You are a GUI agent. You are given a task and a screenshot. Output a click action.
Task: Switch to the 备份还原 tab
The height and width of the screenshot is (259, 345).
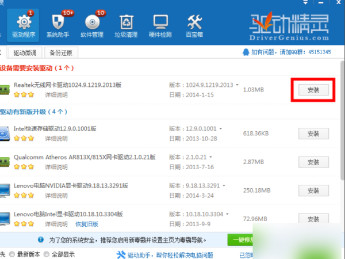pos(61,52)
